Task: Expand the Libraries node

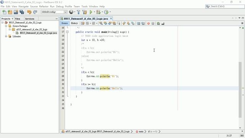Action: (6, 36)
